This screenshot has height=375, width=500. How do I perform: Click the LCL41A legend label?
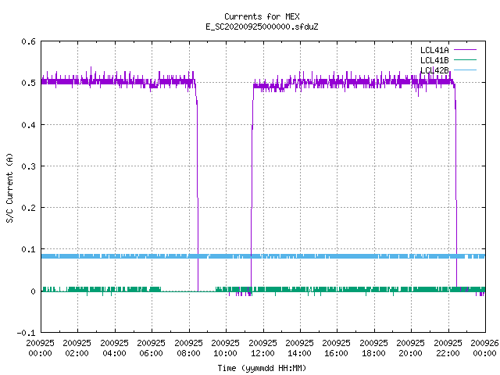pyautogui.click(x=434, y=50)
